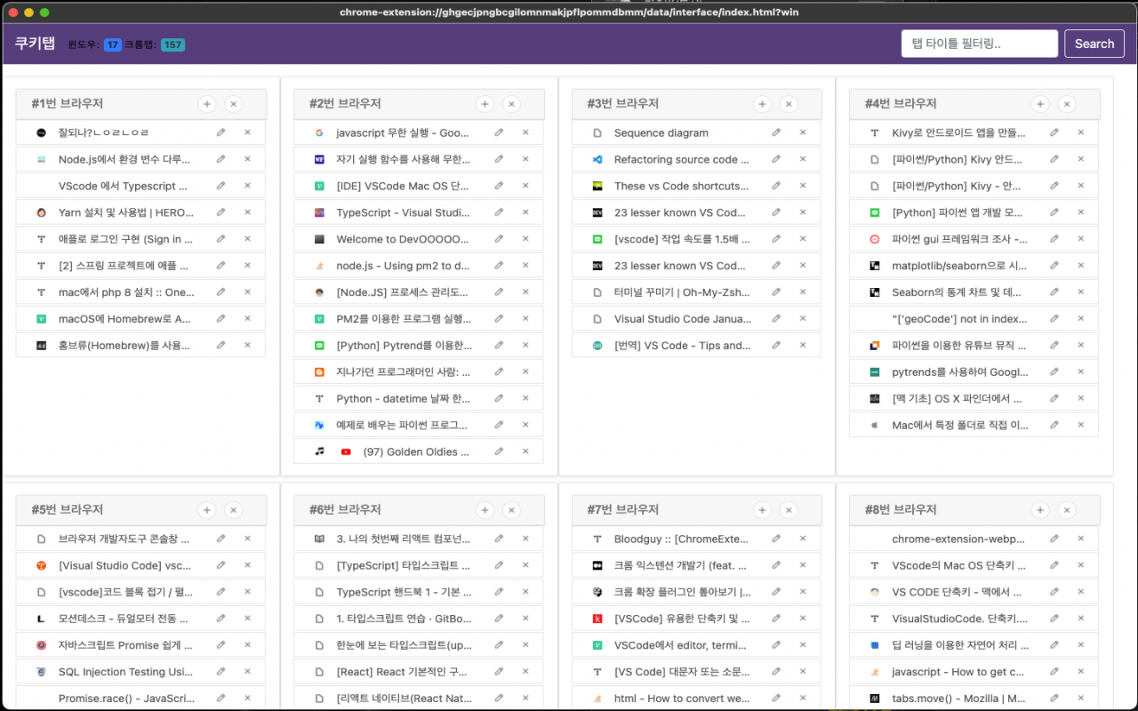Close the #2번 브라우저 window group
Image resolution: width=1138 pixels, height=711 pixels.
[x=511, y=104]
